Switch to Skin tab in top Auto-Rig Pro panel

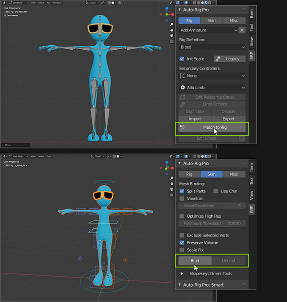tap(211, 21)
